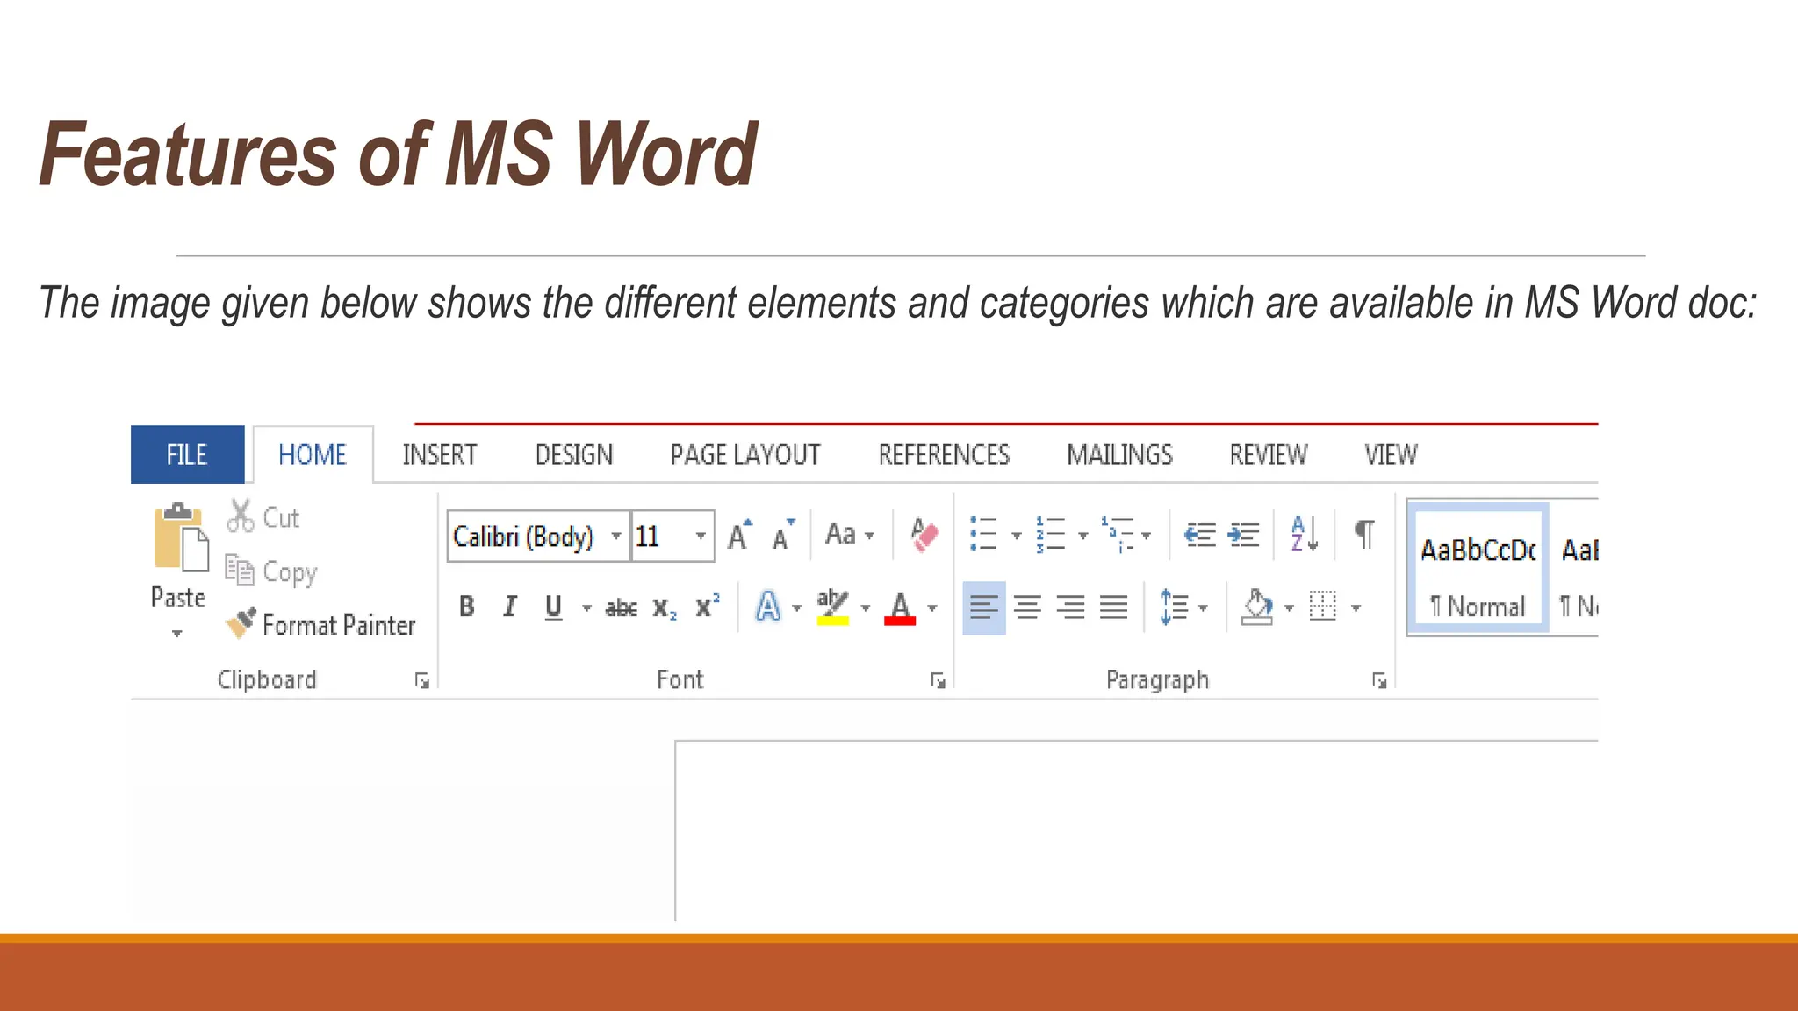Open the font size 11 dropdown
The image size is (1798, 1011).
pyautogui.click(x=701, y=535)
